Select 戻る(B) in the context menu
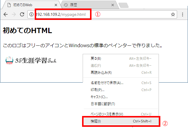Screen dimensions: 188x128 [121, 59]
